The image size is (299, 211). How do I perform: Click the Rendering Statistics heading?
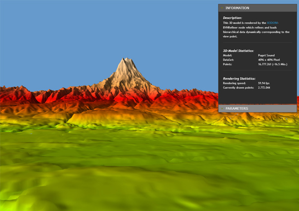tap(239, 78)
